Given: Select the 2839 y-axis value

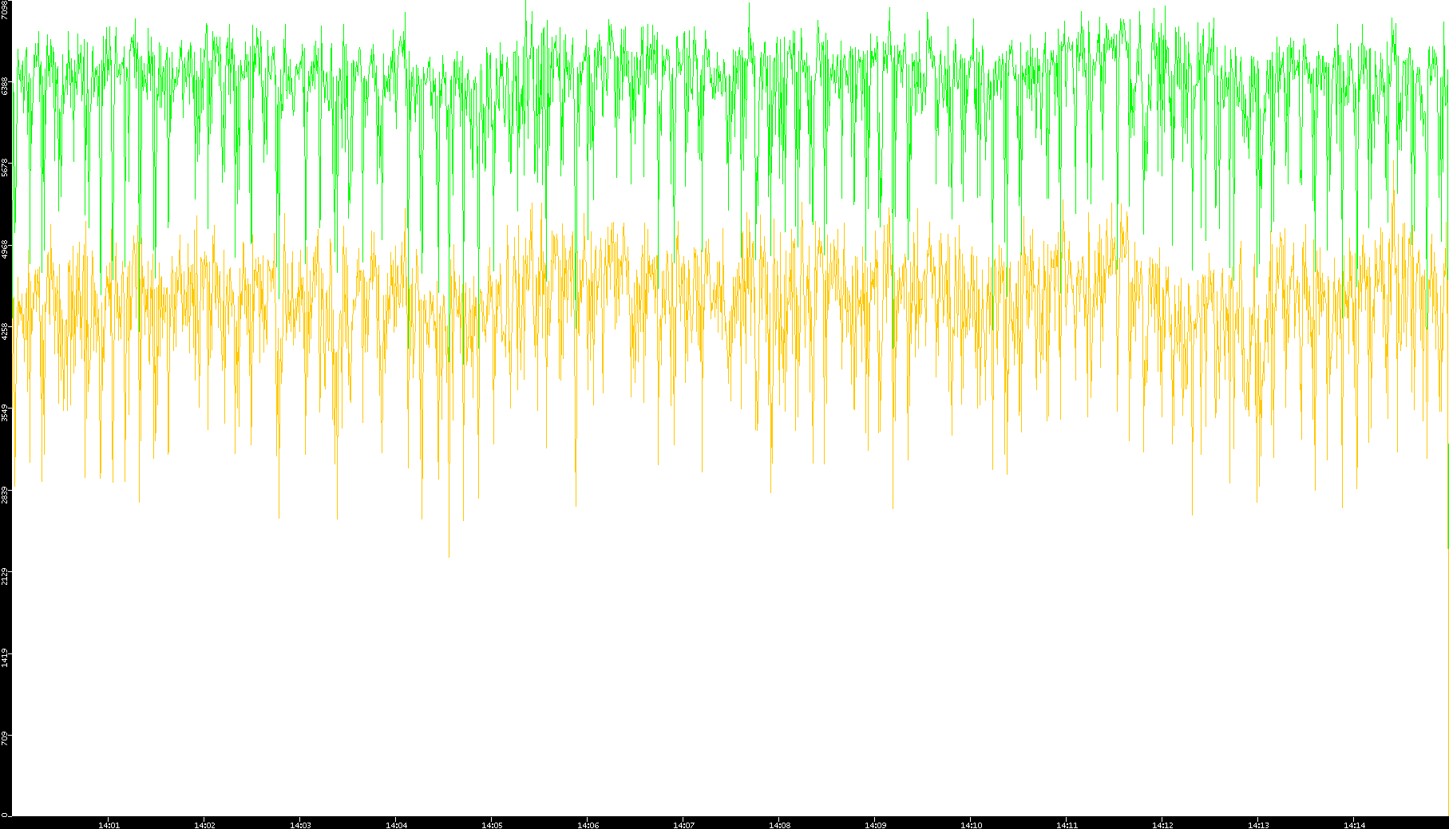Looking at the screenshot, I should [x=5, y=495].
